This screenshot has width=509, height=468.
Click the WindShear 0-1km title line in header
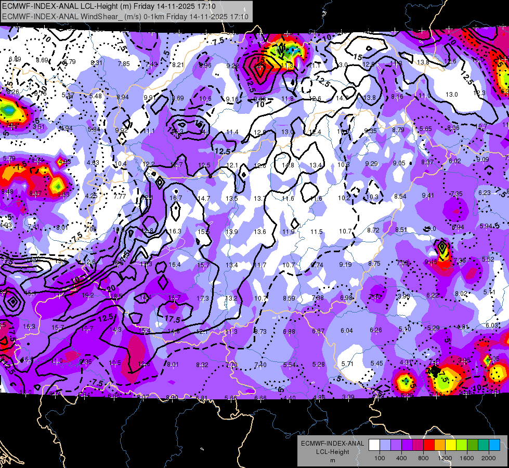tap(125, 16)
